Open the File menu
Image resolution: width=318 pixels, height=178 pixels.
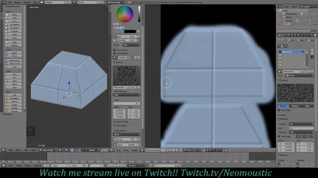point(10,2)
